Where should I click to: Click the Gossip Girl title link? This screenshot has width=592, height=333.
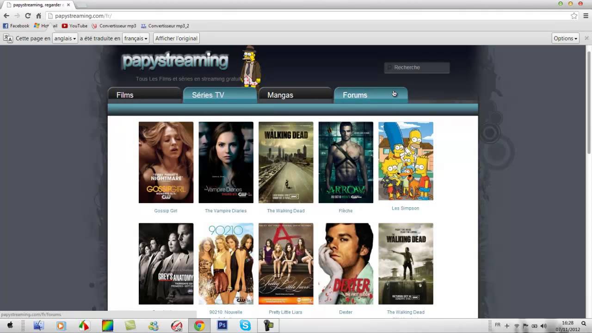[166, 211]
